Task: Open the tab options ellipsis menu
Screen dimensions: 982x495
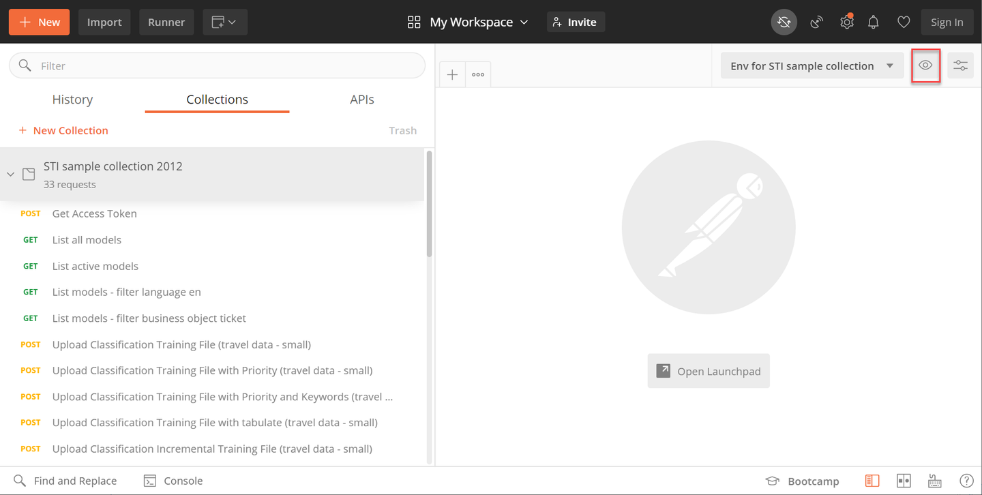Action: [478, 74]
